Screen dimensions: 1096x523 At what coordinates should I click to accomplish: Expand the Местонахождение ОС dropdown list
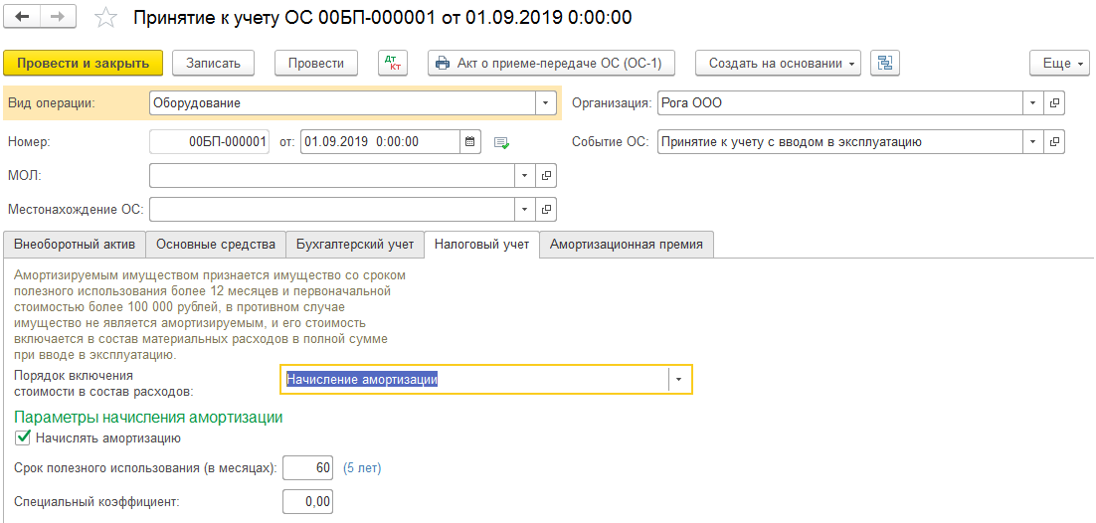524,210
